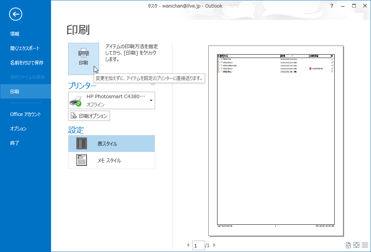371x252 pixels.
Task: Open the printer selection dropdown
Action: pyautogui.click(x=151, y=100)
